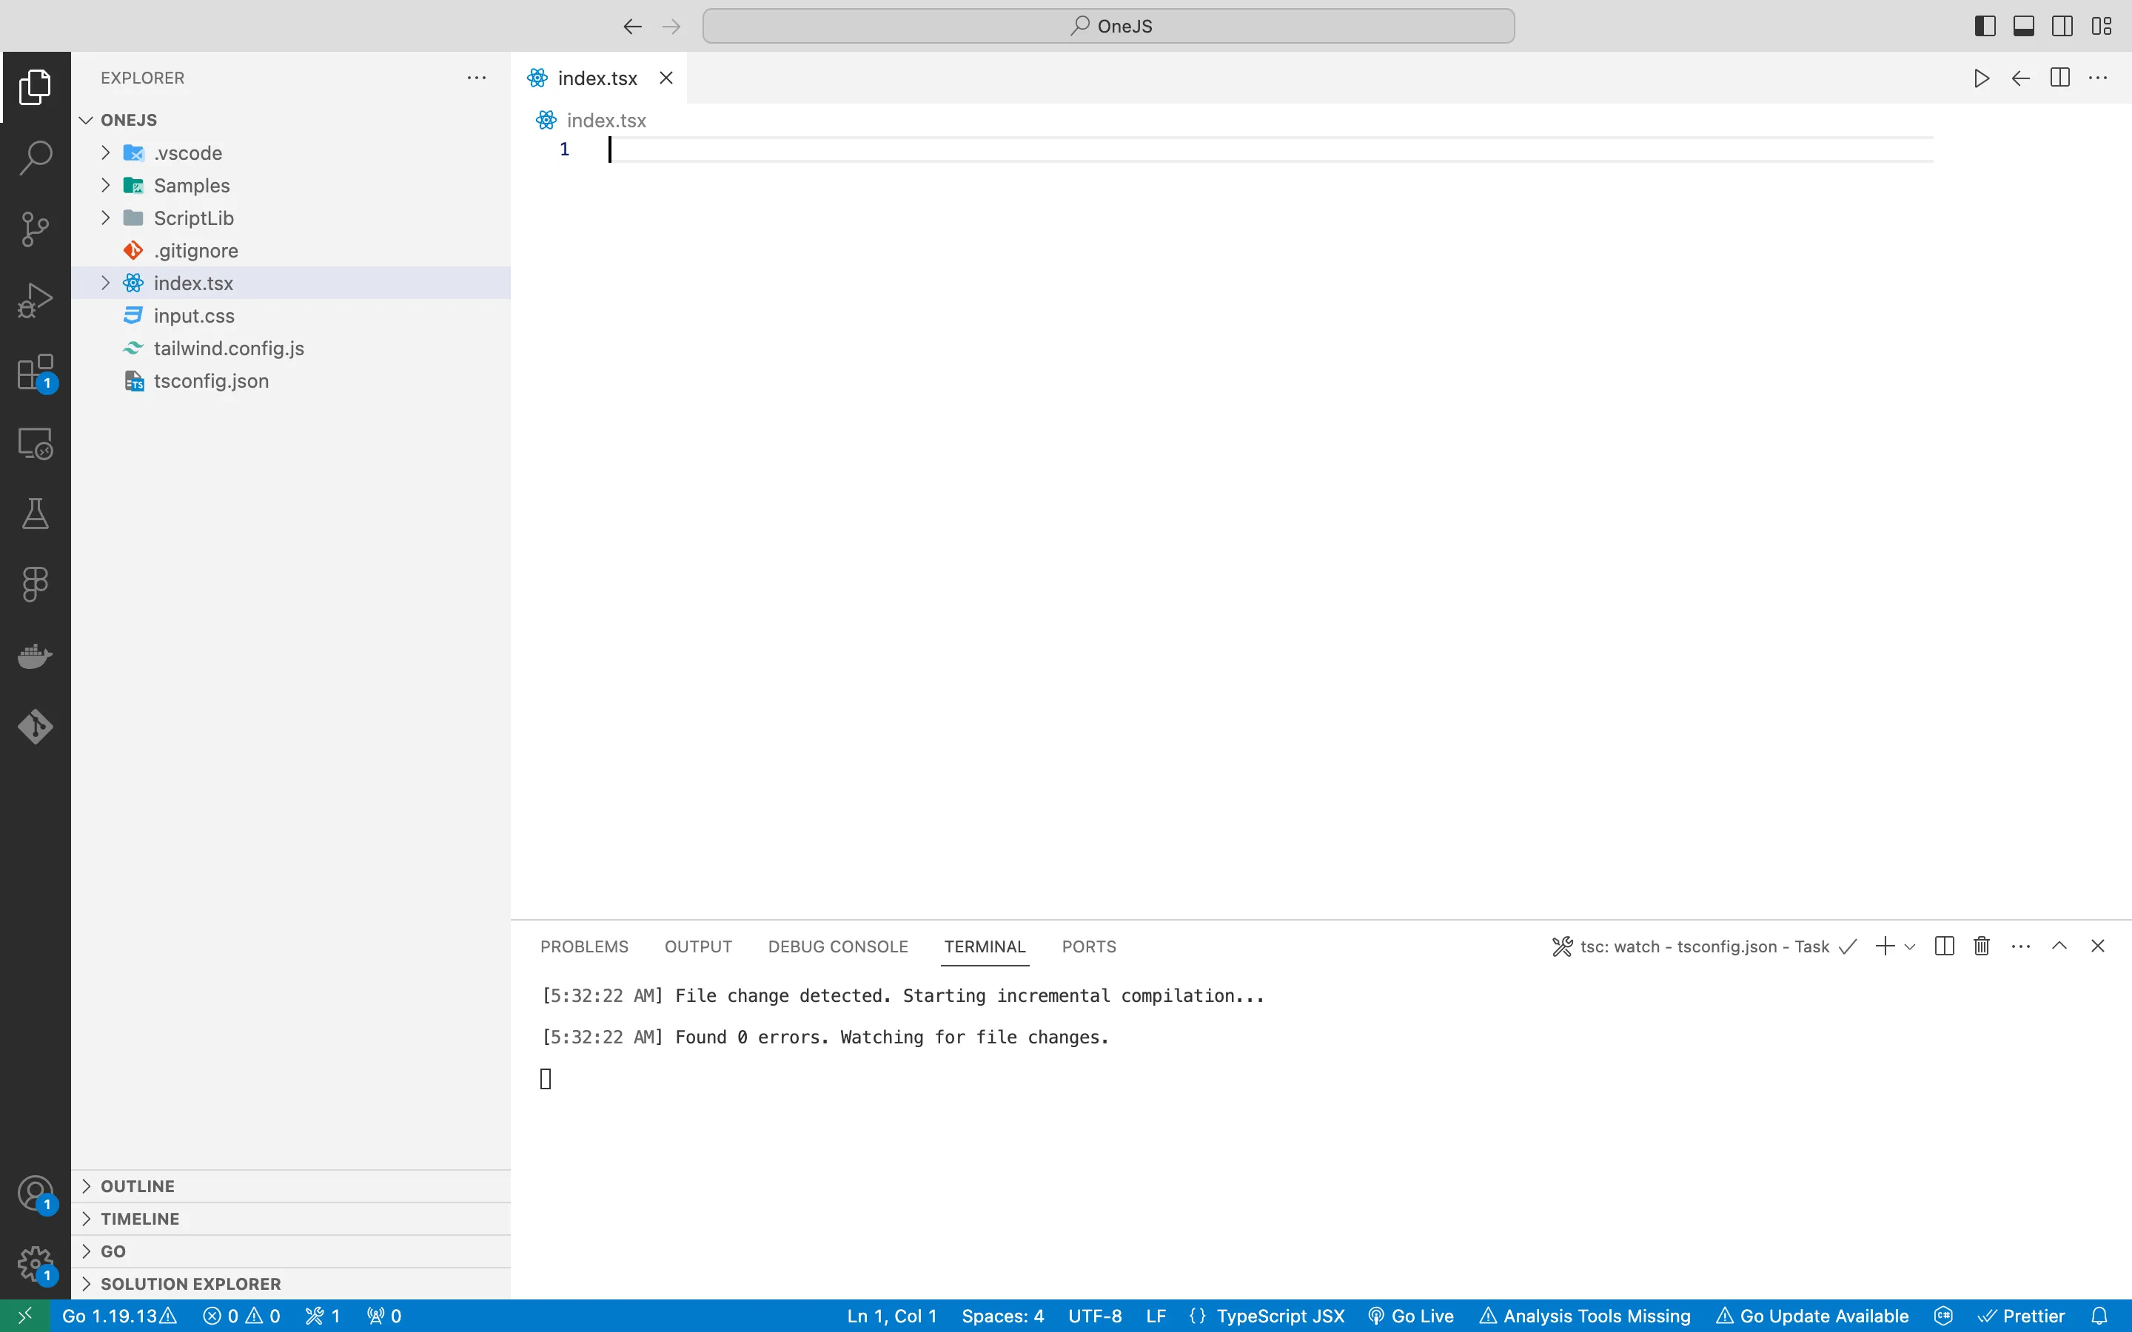Expand the ScriptLib folder
This screenshot has height=1332, width=2132.
106,218
